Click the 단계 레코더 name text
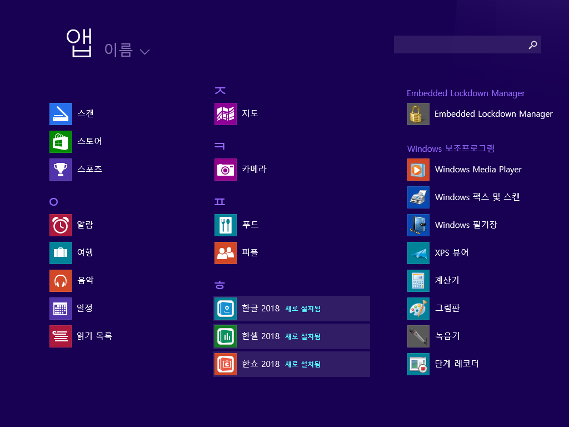569x427 pixels. tap(457, 364)
